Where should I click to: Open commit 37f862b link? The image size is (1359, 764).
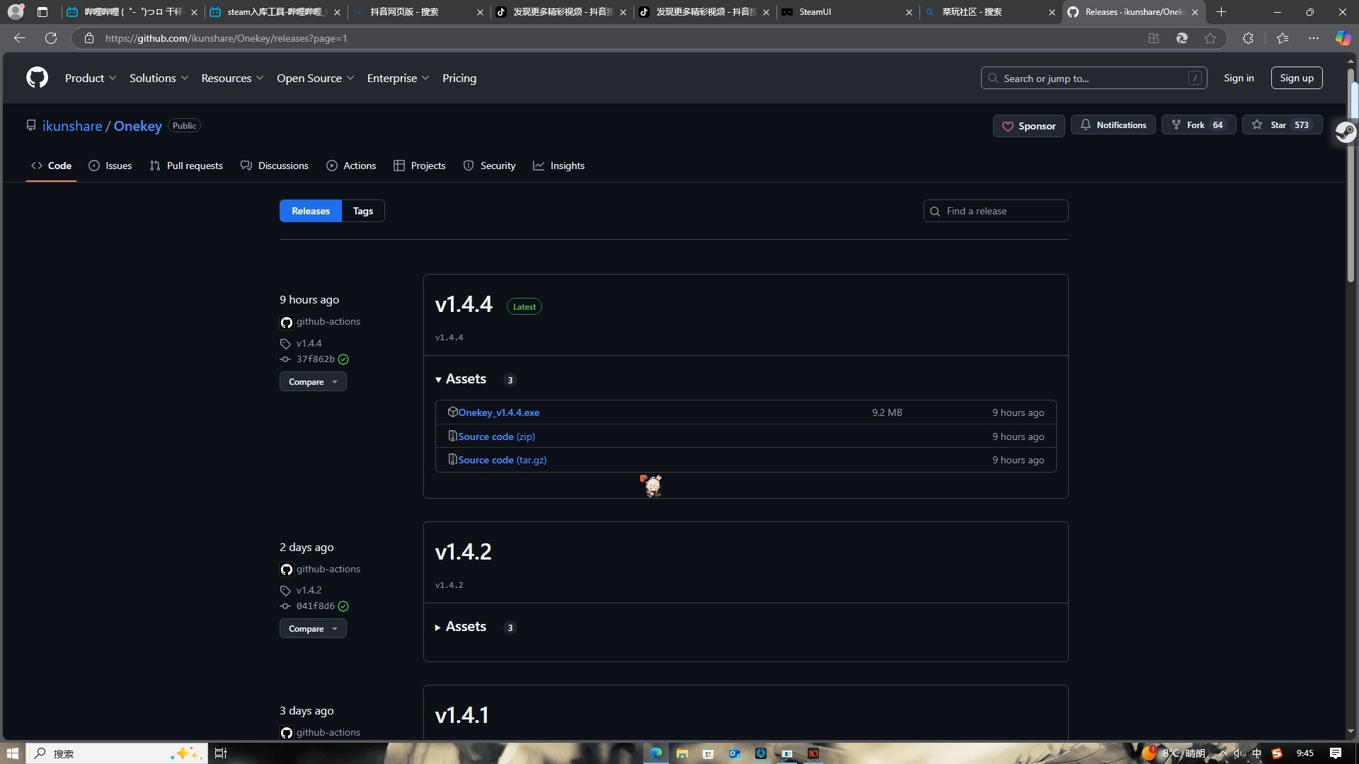pyautogui.click(x=316, y=359)
